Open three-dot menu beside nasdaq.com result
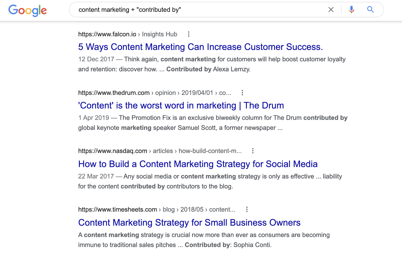The width and height of the screenshot is (402, 257). pyautogui.click(x=253, y=151)
